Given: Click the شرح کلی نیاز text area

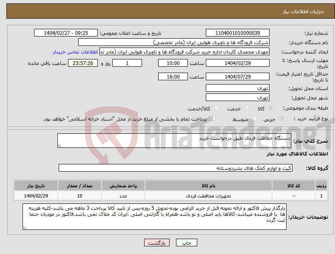Looking at the screenshot, I should click(x=174, y=141).
